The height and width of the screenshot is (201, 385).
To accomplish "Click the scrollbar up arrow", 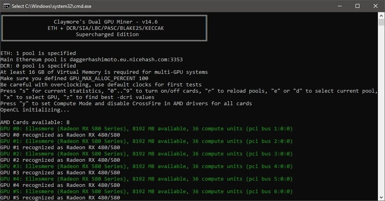I will (381, 16).
